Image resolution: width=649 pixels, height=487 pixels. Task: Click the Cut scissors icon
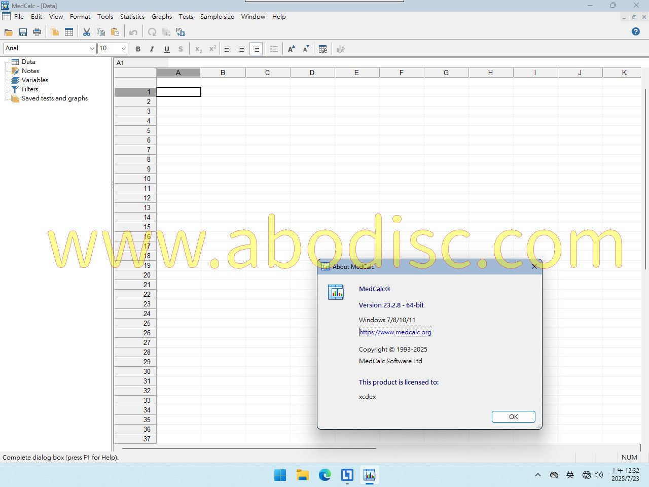(x=87, y=32)
